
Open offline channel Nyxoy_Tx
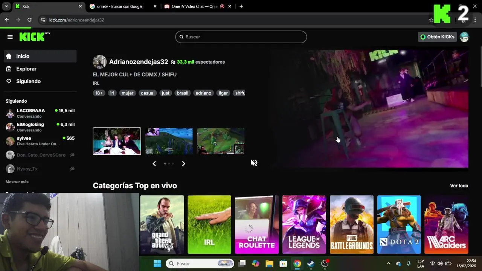point(40,169)
